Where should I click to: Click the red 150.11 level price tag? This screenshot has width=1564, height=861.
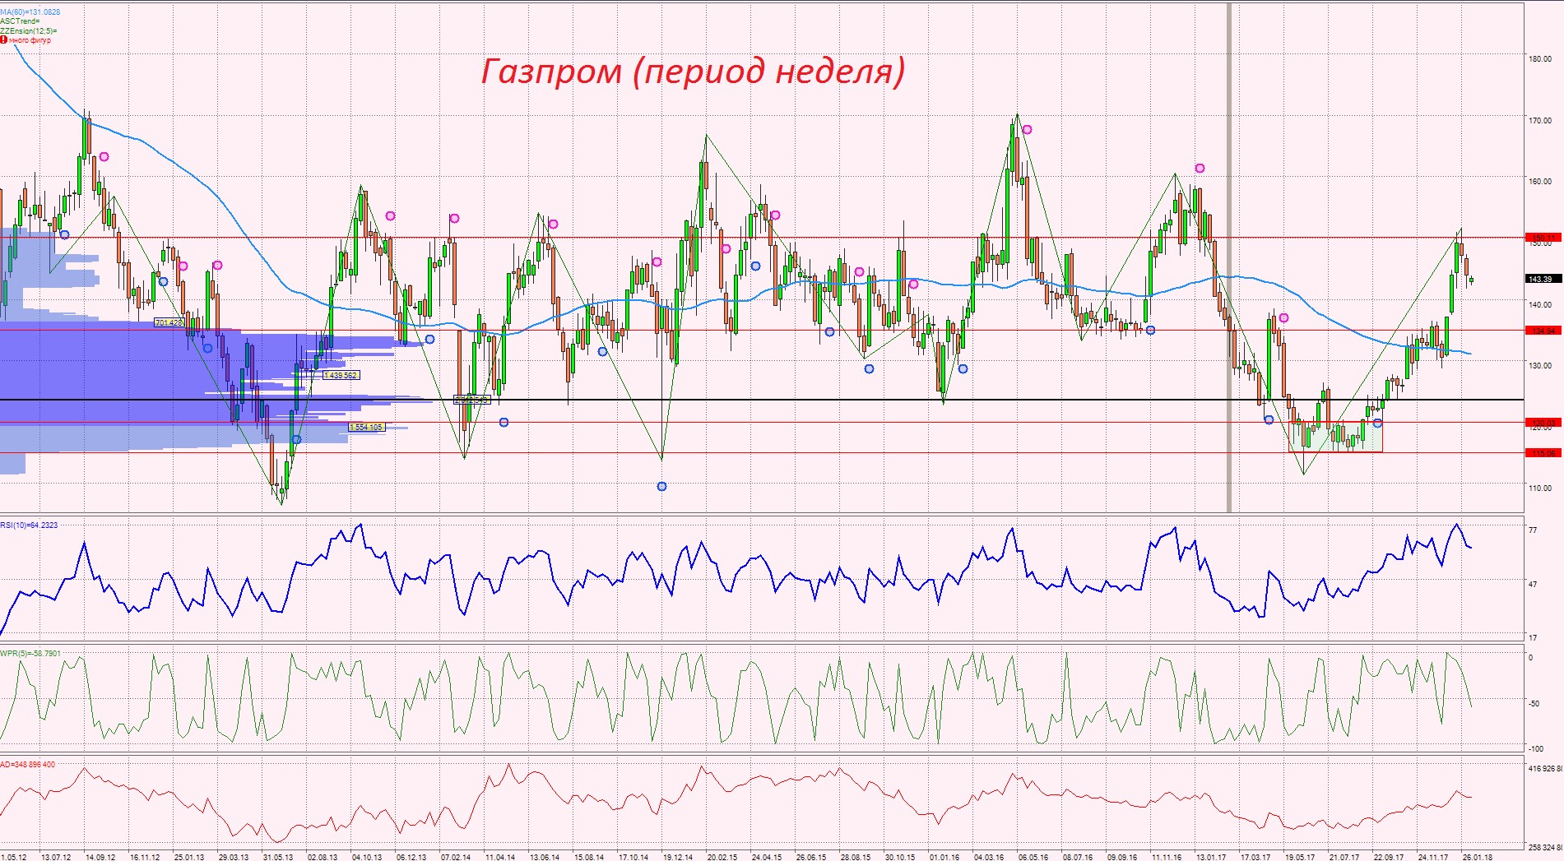(x=1542, y=238)
